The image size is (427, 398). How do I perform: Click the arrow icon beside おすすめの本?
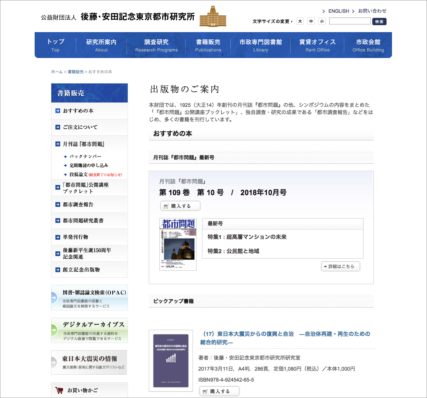pos(58,111)
